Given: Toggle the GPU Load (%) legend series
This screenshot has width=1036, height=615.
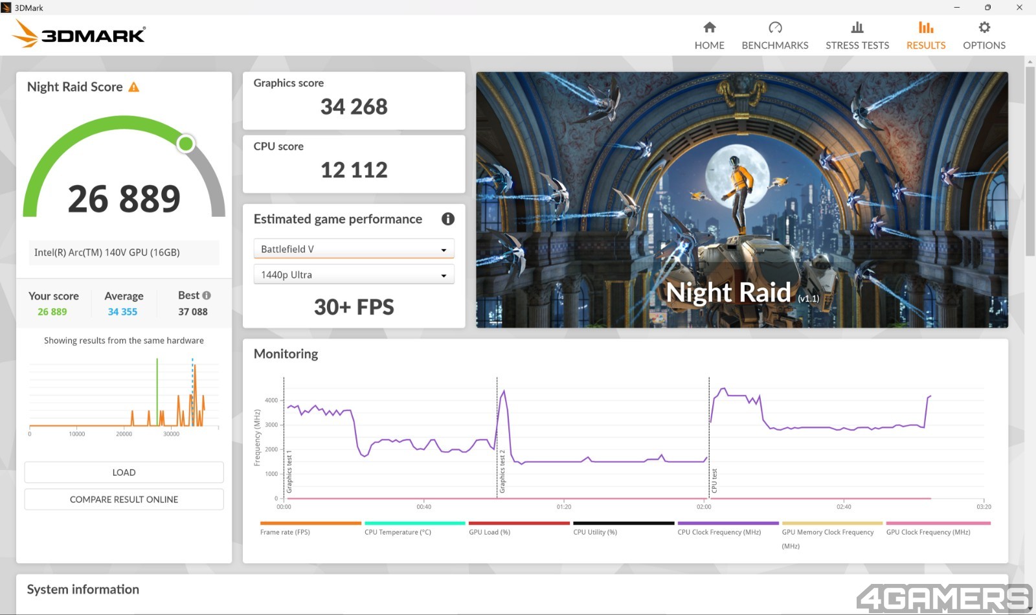Looking at the screenshot, I should (490, 532).
